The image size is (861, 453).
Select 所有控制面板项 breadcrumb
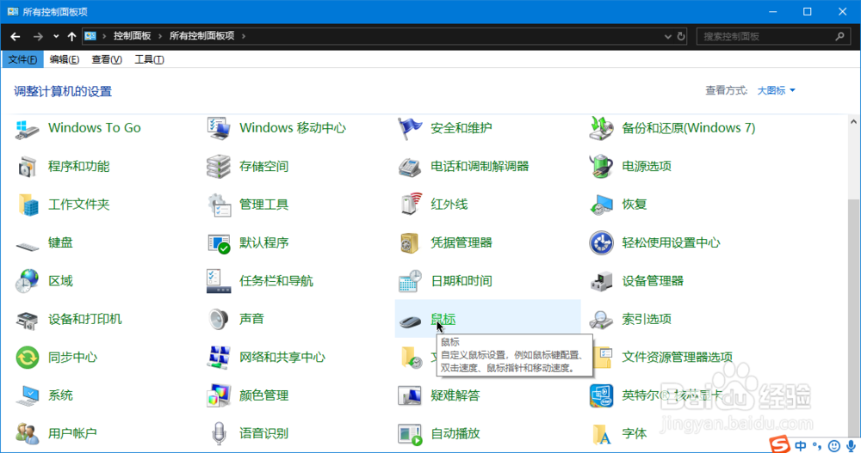pos(201,35)
